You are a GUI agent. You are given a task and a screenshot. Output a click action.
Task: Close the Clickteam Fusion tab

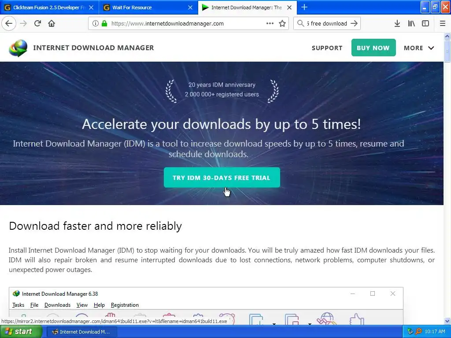point(91,7)
